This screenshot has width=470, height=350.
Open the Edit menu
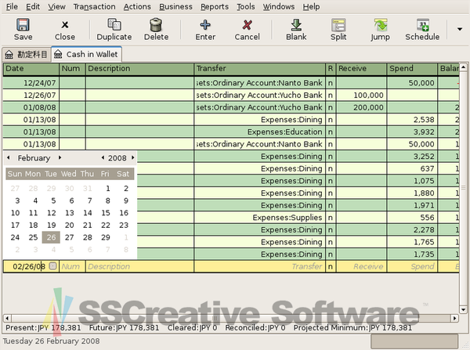pos(33,6)
